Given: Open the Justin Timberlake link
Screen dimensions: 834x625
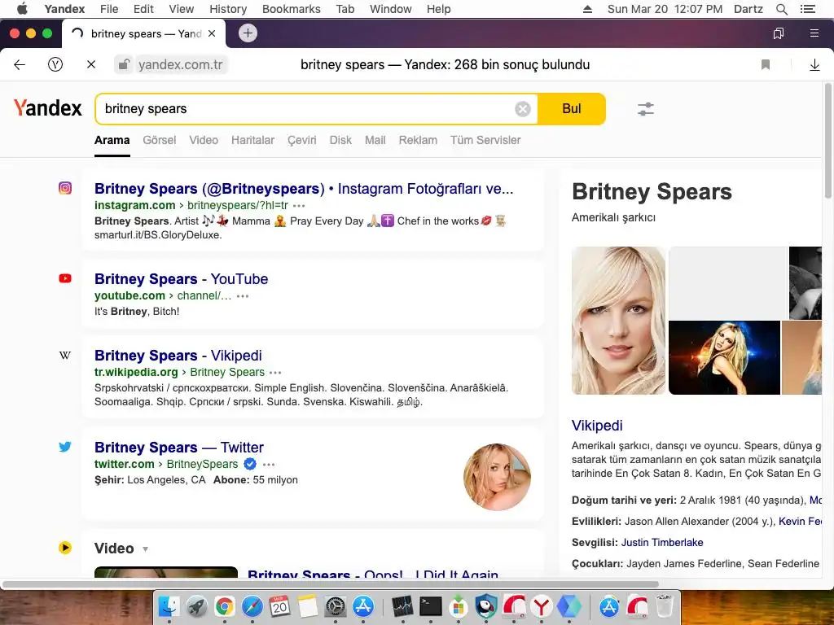Looking at the screenshot, I should (x=661, y=543).
